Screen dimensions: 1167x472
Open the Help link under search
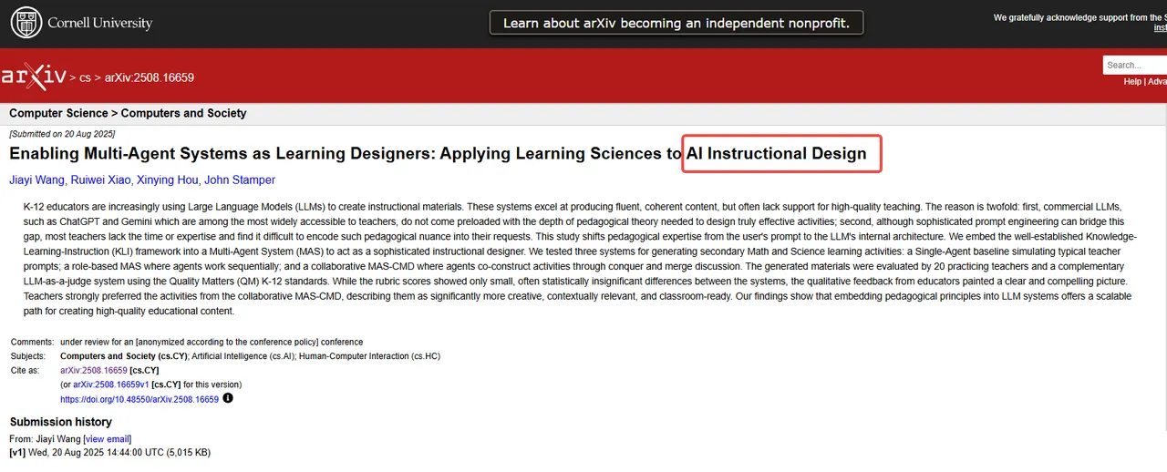(1131, 82)
